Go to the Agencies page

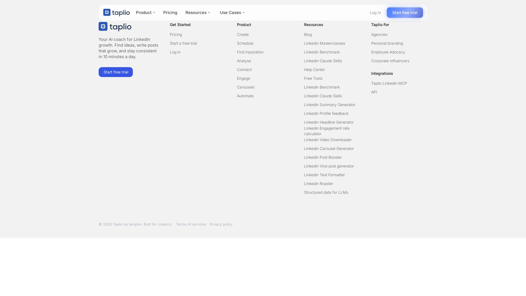pyautogui.click(x=379, y=35)
